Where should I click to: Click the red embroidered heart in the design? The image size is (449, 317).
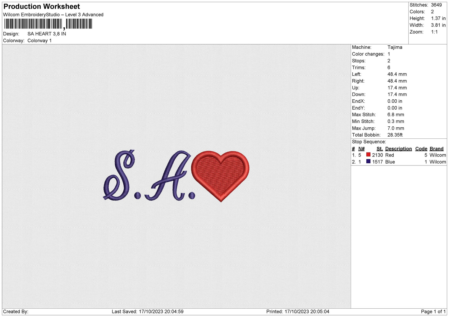click(x=220, y=176)
